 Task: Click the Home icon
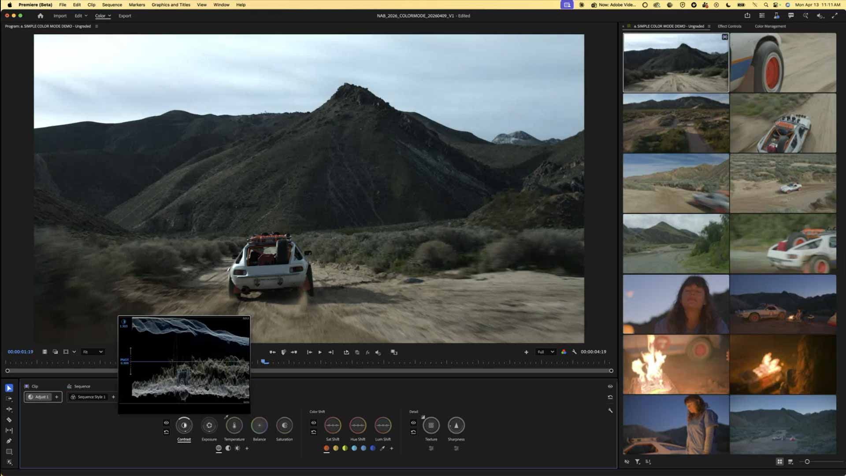coord(41,16)
